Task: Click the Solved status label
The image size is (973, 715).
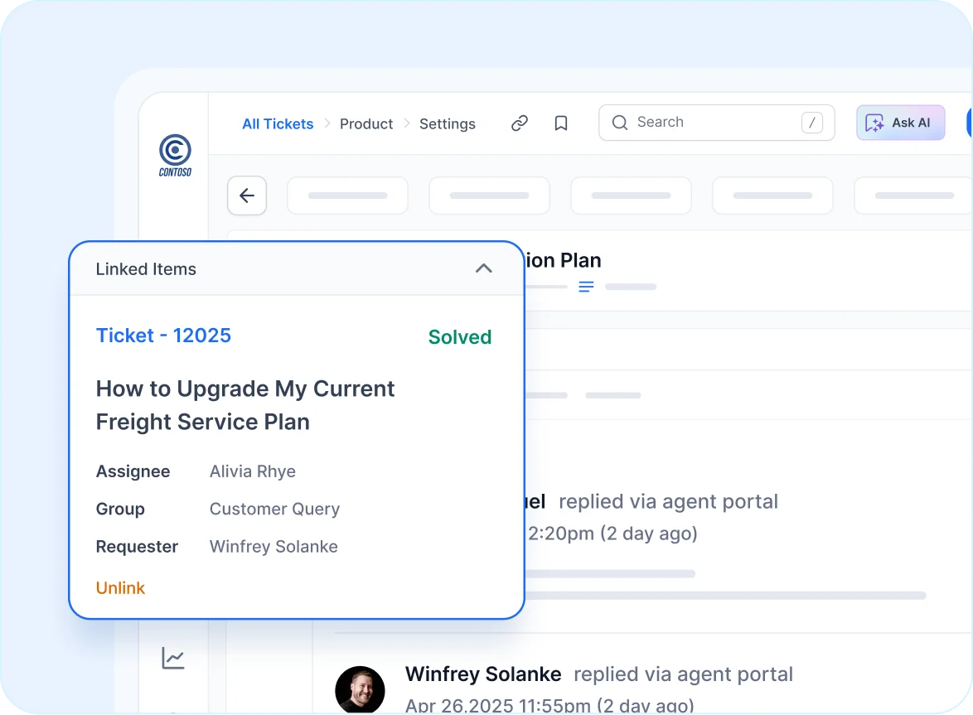Action: (x=459, y=336)
